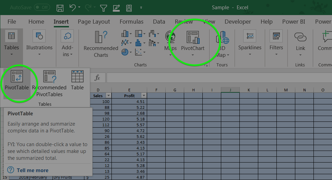Click the Redo arrow icon

coord(88,8)
